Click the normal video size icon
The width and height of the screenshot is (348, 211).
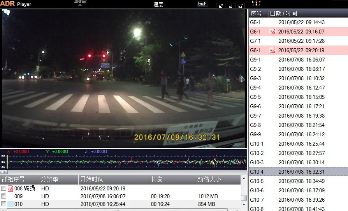coord(230,6)
